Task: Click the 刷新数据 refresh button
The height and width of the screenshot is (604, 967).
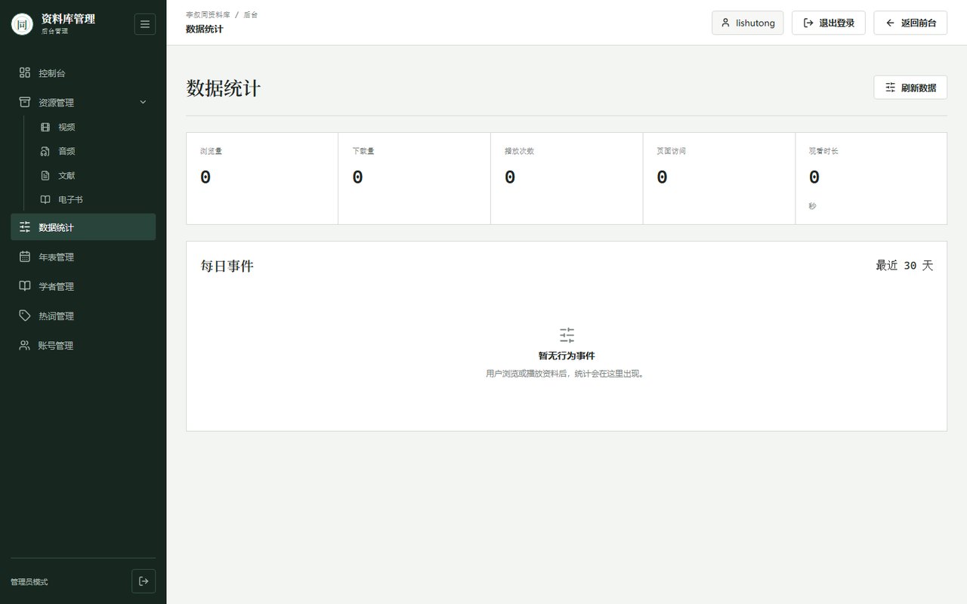Action: [910, 88]
